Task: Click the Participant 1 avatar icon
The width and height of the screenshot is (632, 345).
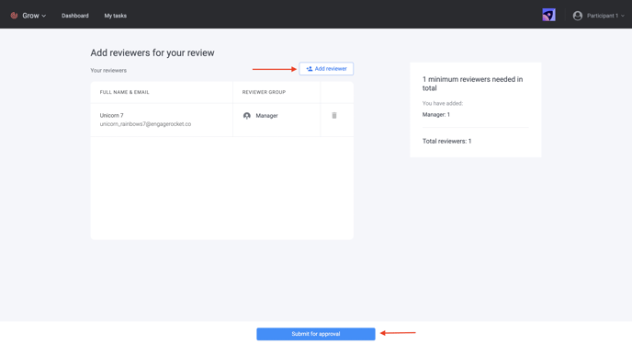Action: 578,16
